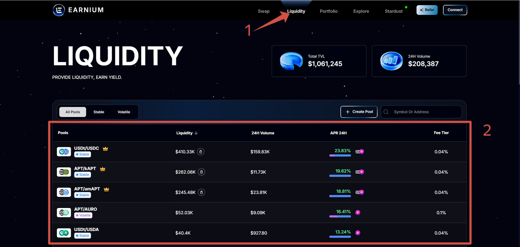Filter pools by Stable type
Viewport: 520px width, 247px height.
coord(99,112)
